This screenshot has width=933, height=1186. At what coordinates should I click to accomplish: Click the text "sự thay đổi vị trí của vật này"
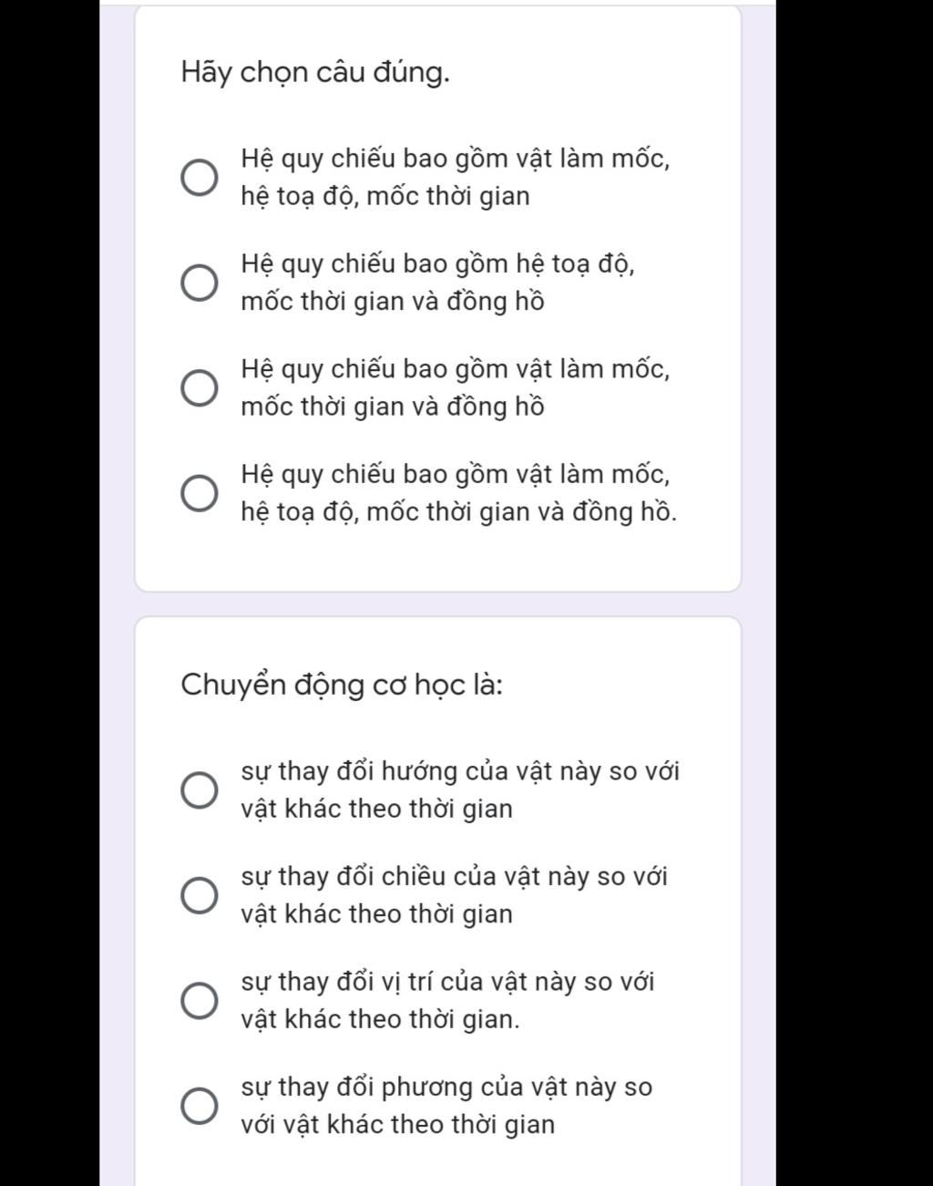pyautogui.click(x=447, y=983)
